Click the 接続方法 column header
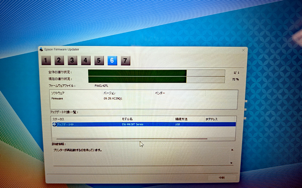This screenshot has height=188, width=302. pos(181,119)
